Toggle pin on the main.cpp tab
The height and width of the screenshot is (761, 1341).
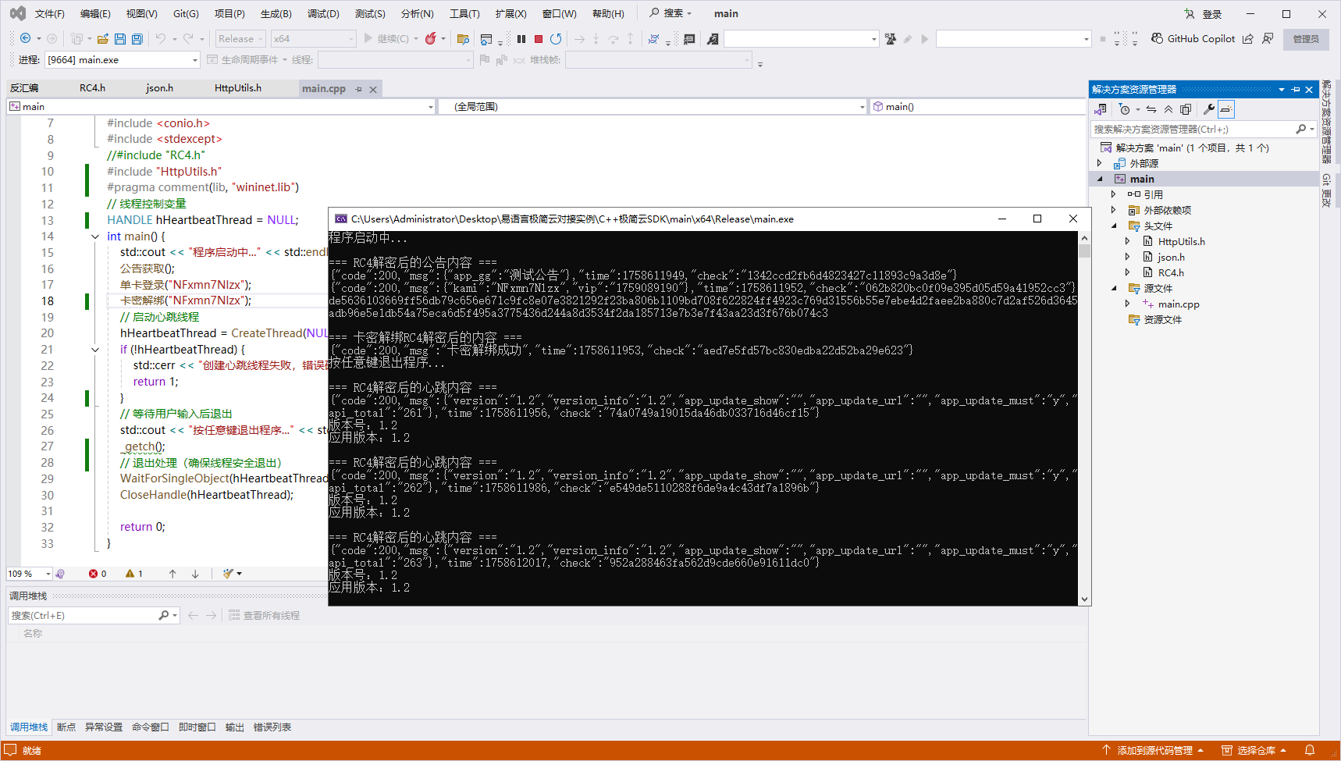pos(359,89)
